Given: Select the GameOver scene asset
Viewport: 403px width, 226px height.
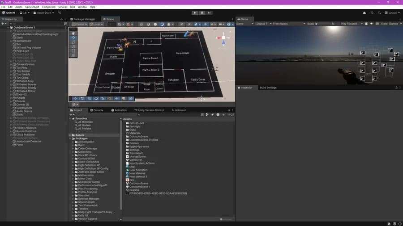Looking at the screenshot, I should (135, 160).
